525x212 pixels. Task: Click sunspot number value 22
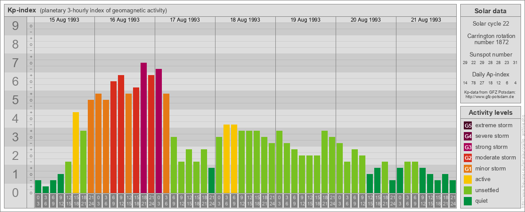[474, 63]
